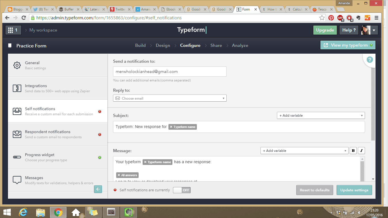Select Messages in the sidebar
Screen dimensions: 388x218
coord(58,180)
